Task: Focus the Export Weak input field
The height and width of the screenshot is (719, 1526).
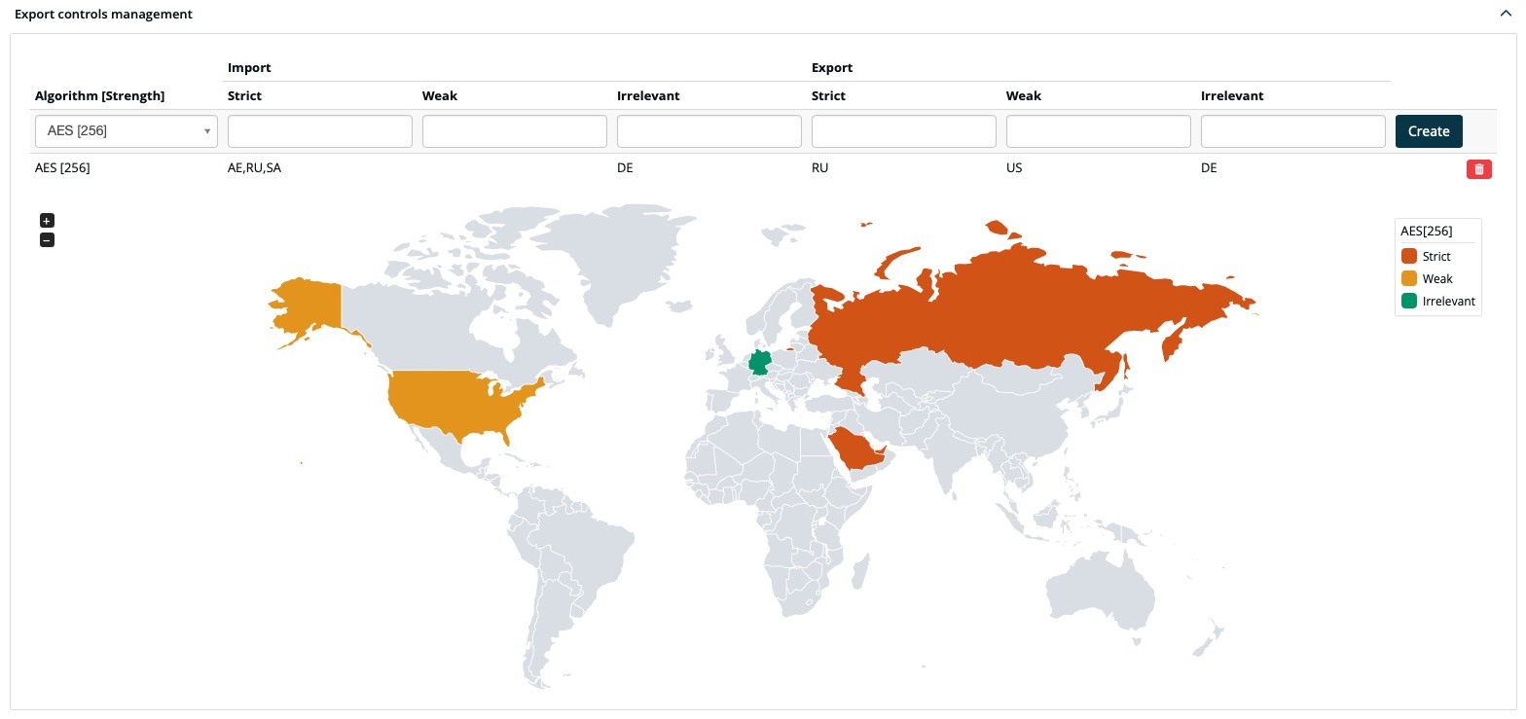Action: [x=1099, y=131]
